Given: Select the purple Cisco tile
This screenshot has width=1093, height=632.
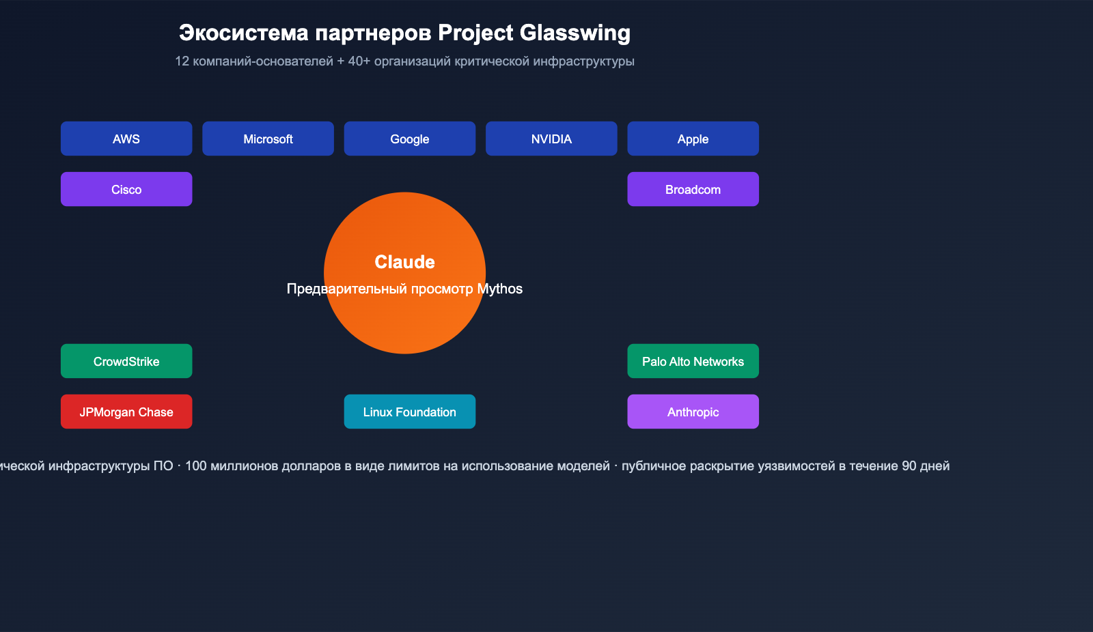Looking at the screenshot, I should [126, 189].
